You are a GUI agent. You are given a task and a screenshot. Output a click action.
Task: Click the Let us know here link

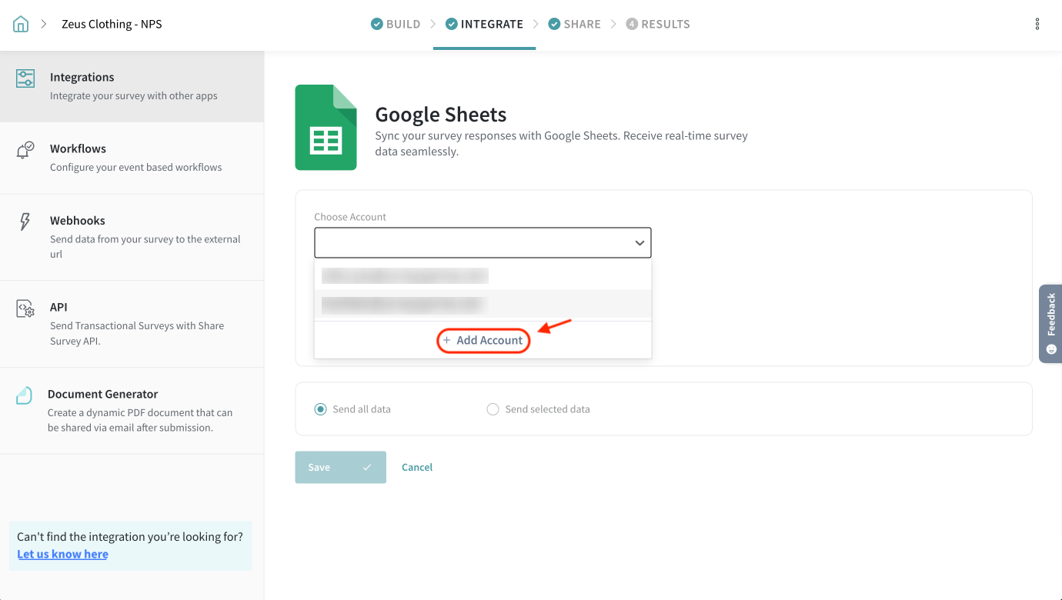click(x=62, y=554)
